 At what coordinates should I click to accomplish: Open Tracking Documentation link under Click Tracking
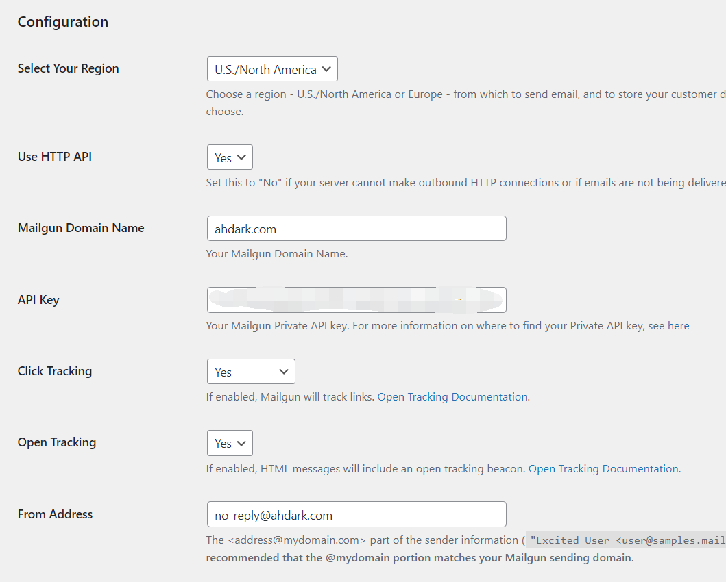[x=452, y=397]
